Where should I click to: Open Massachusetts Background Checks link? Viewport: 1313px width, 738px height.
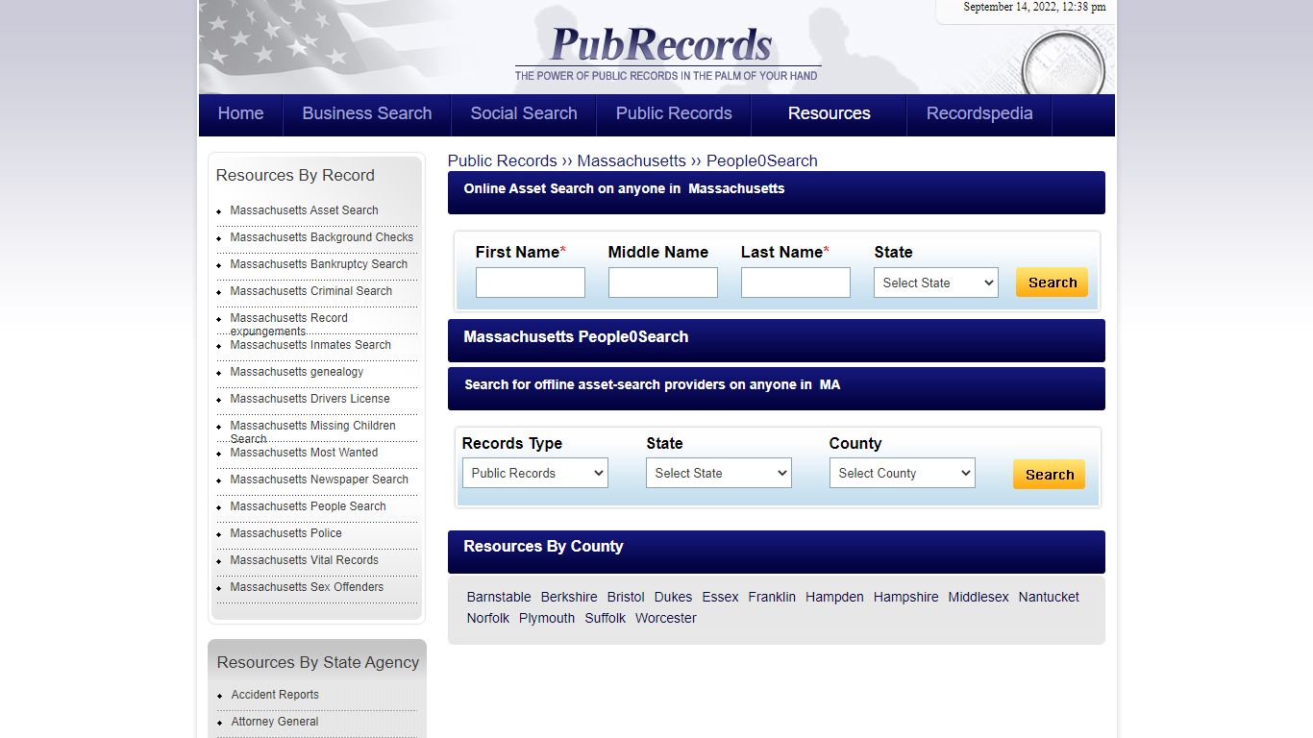[322, 237]
